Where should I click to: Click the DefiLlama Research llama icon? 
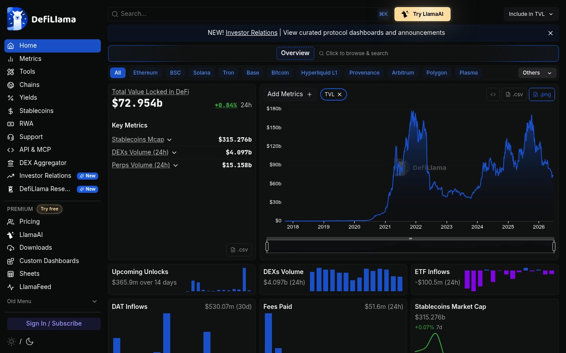pyautogui.click(x=11, y=189)
